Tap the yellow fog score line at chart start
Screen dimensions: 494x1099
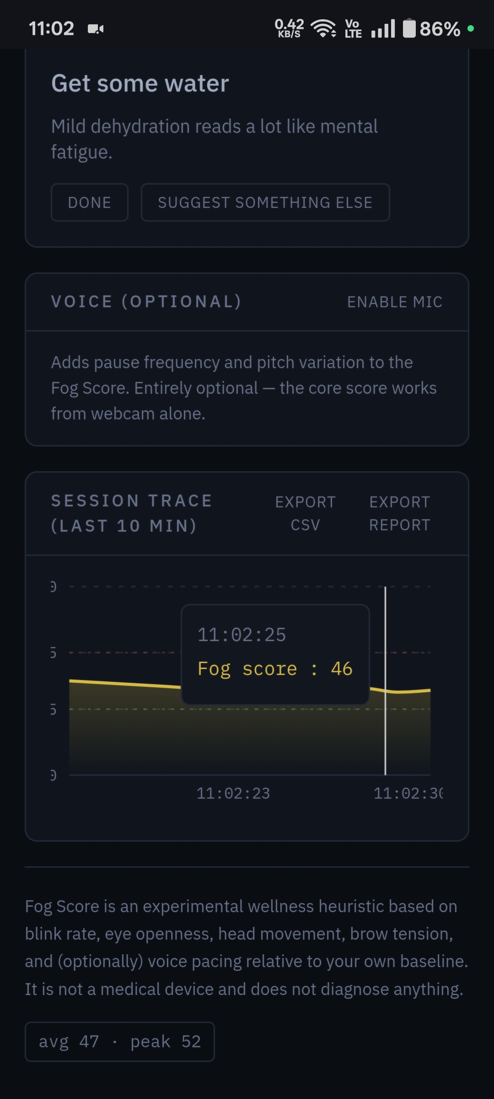click(73, 681)
